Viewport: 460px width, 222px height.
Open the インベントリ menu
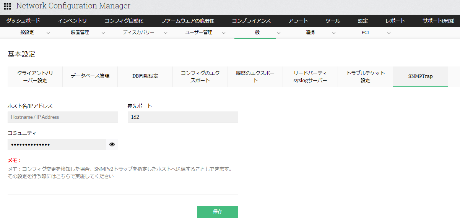(x=72, y=21)
